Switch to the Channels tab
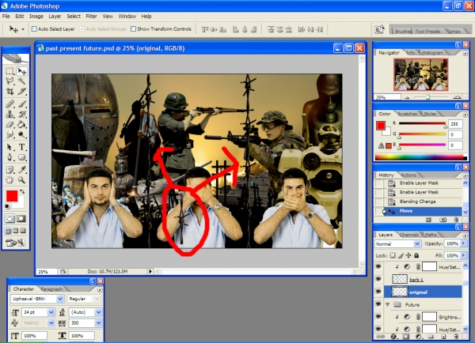This screenshot has height=343, width=475. click(x=408, y=235)
